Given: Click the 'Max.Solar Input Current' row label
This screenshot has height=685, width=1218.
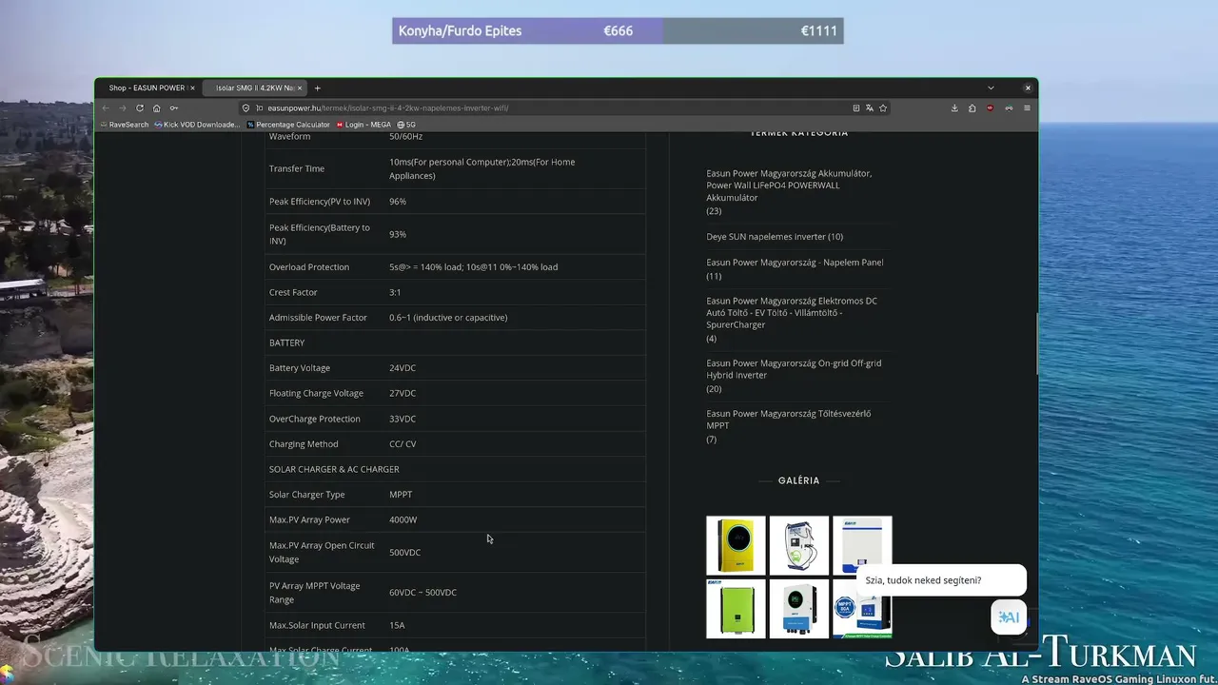Looking at the screenshot, I should tap(317, 626).
